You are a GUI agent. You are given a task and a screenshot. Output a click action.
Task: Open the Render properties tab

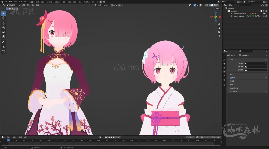(x=224, y=60)
